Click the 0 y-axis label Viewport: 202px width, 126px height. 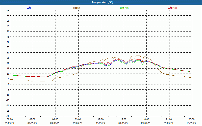click(x=9, y=84)
